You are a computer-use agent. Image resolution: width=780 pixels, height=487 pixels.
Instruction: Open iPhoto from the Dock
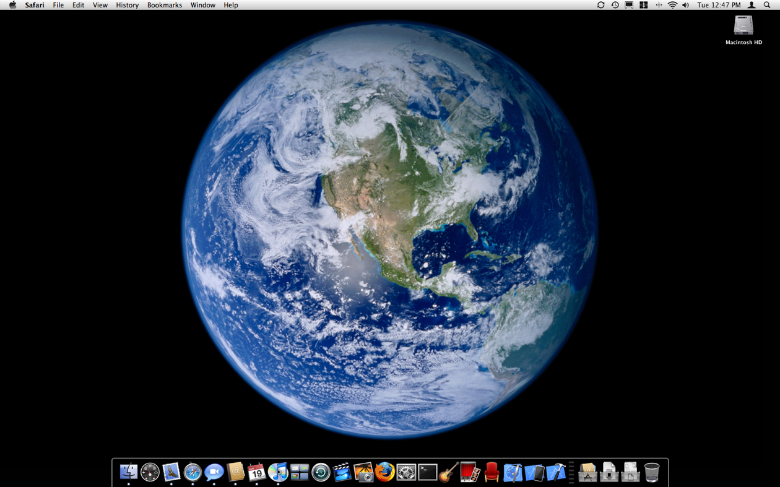pos(363,472)
